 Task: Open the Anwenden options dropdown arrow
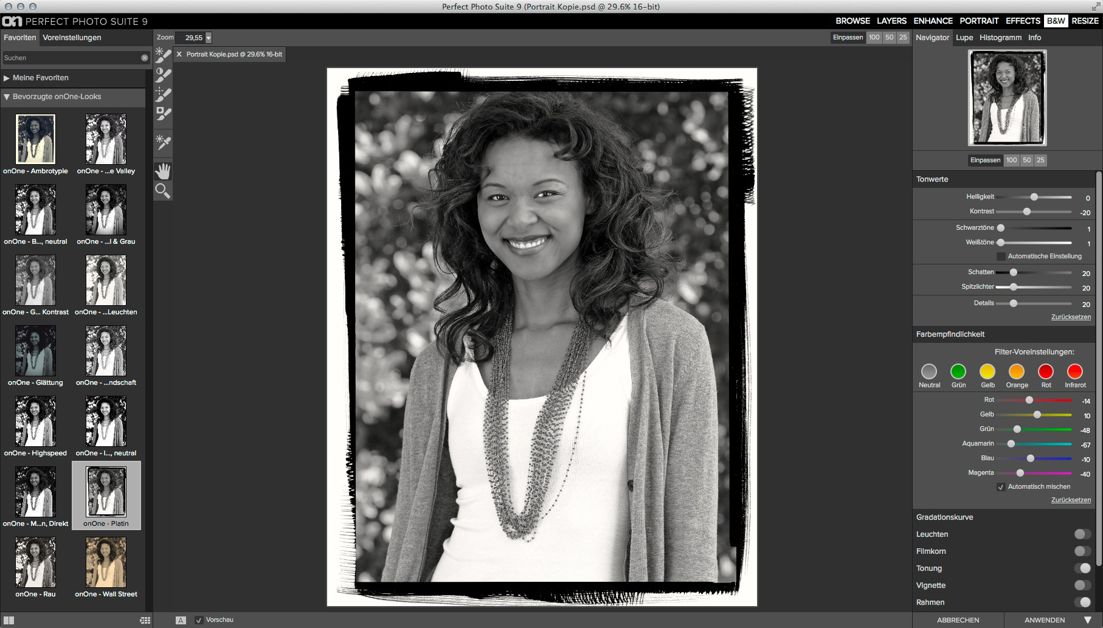pyautogui.click(x=1088, y=620)
